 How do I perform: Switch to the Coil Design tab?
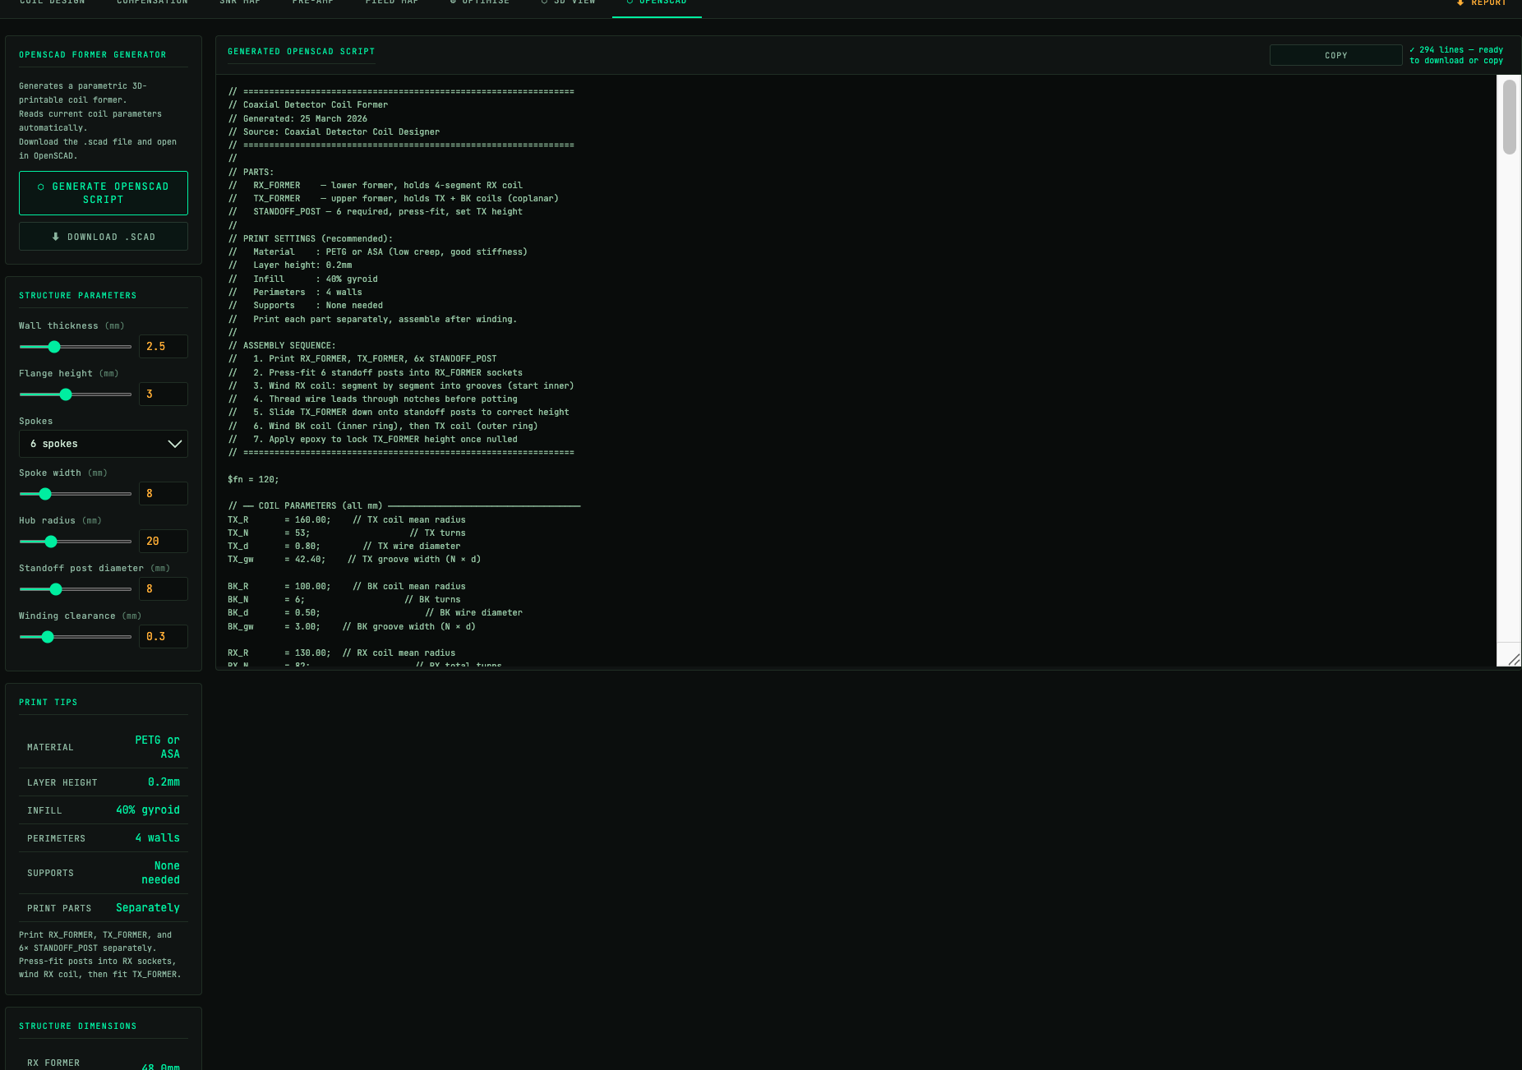pos(52,3)
